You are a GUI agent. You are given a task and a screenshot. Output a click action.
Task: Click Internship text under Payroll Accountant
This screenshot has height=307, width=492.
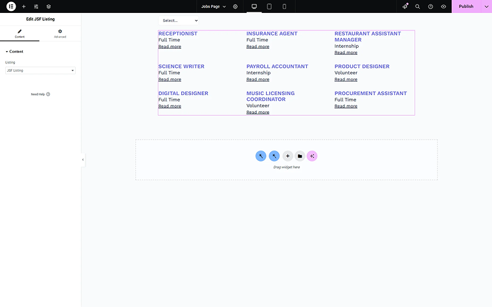tap(258, 72)
